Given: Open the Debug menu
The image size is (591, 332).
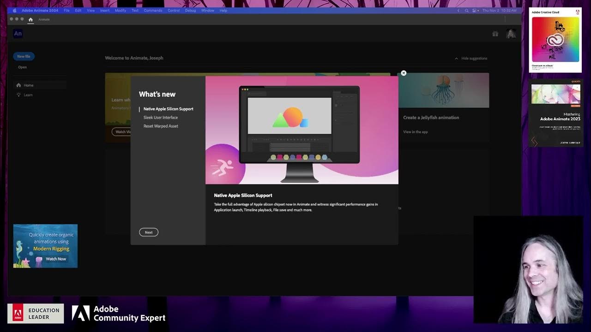Looking at the screenshot, I should (190, 10).
